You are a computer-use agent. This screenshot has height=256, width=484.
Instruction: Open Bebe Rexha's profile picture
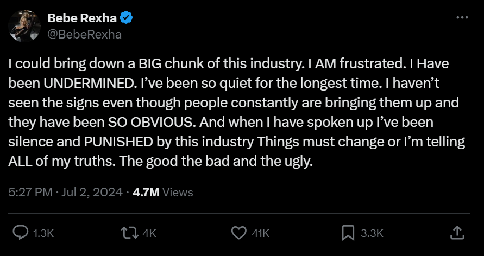coord(25,26)
